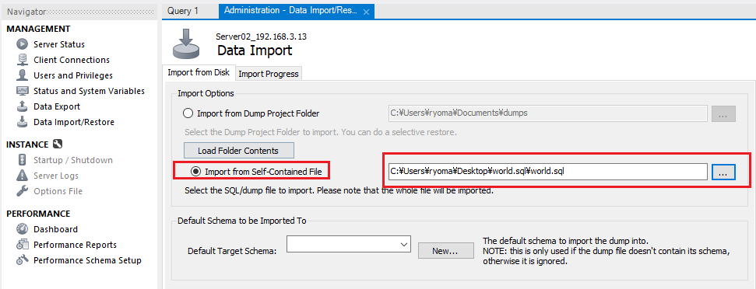Click the Client Connections icon

(x=22, y=60)
